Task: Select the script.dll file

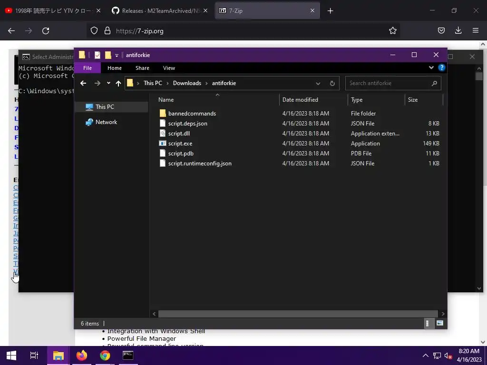Action: click(179, 134)
